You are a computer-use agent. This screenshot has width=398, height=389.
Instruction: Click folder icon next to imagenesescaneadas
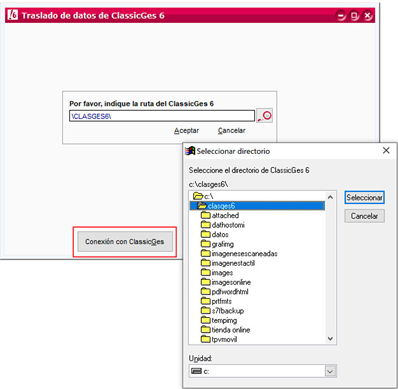click(x=205, y=253)
